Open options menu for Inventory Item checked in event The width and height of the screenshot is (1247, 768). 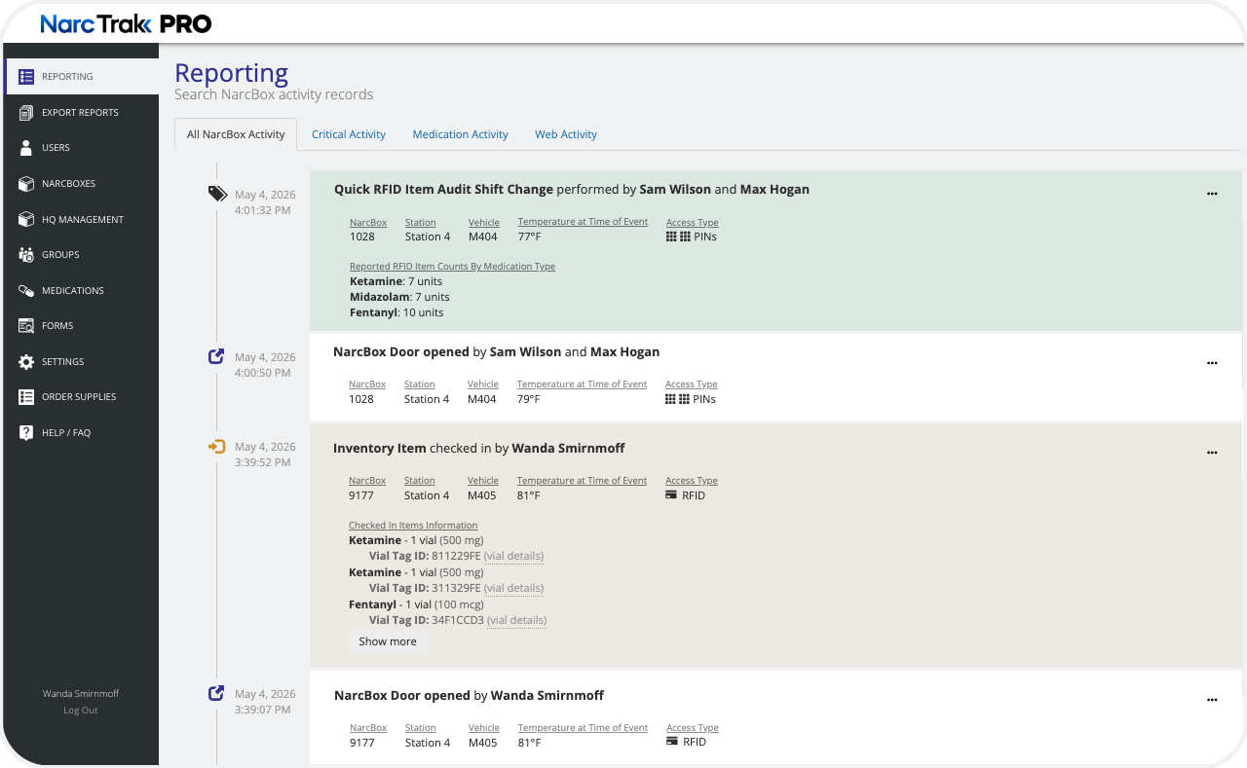(1212, 453)
